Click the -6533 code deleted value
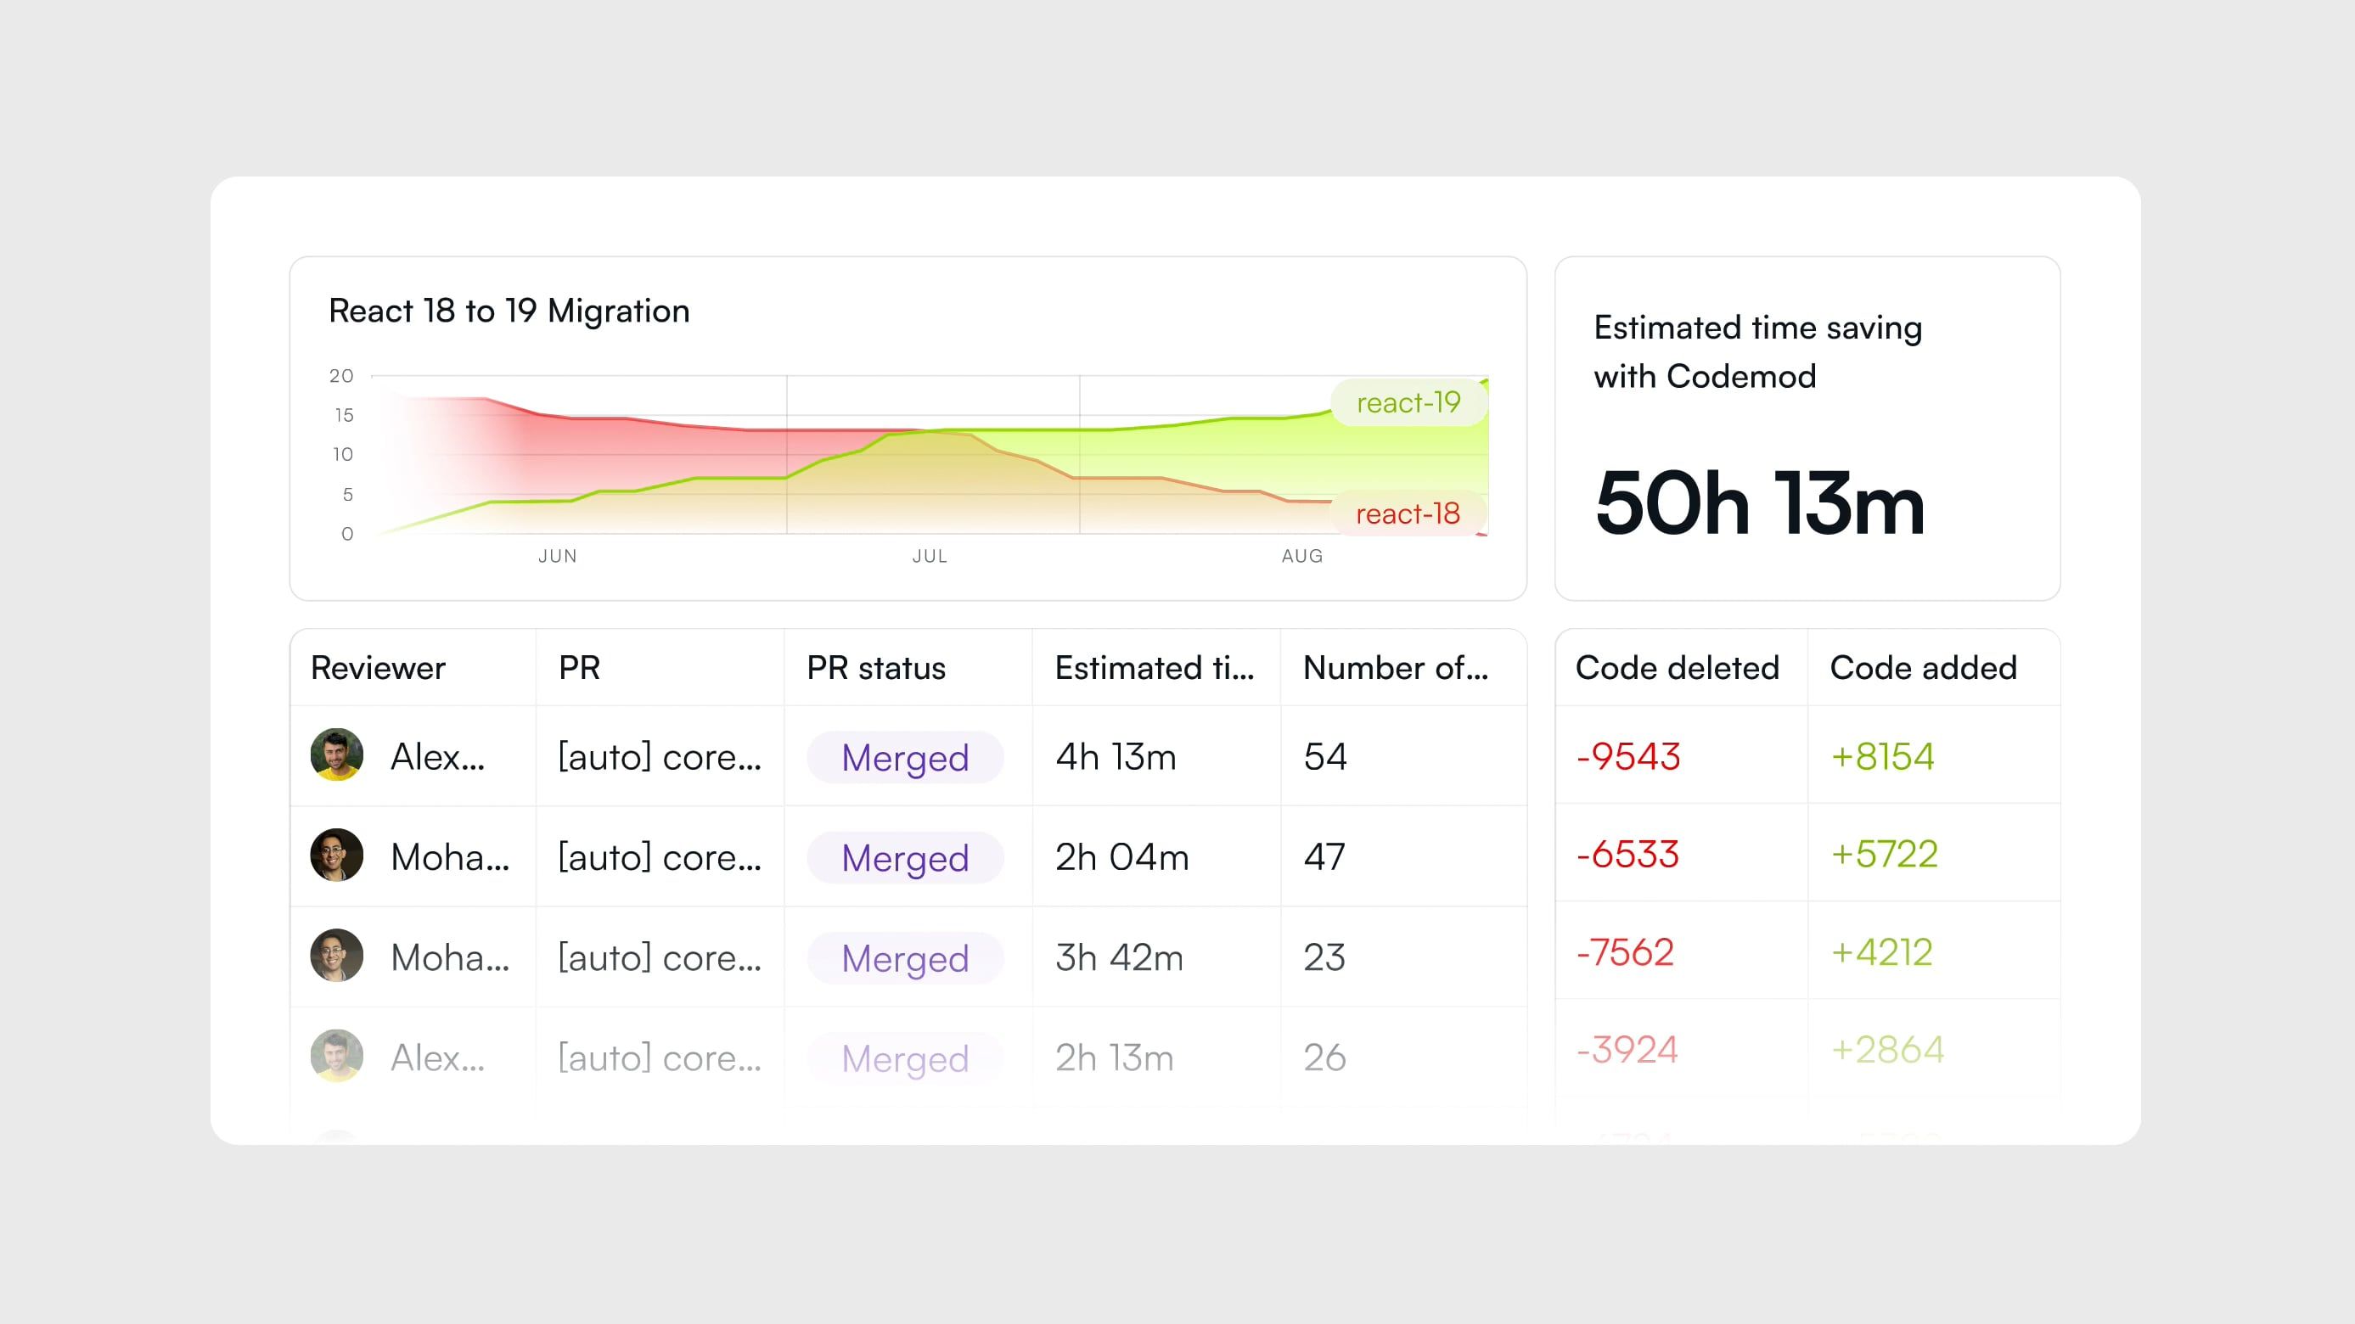The image size is (2355, 1324). [1627, 855]
